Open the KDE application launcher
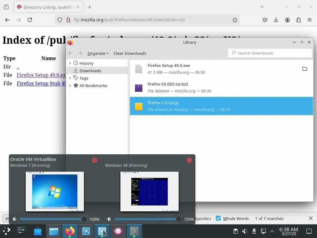This screenshot has width=317, height=238. tap(7, 231)
